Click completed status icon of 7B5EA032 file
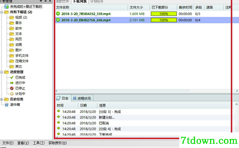Image resolution: width=239 pixels, height=148 pixels. point(58,14)
